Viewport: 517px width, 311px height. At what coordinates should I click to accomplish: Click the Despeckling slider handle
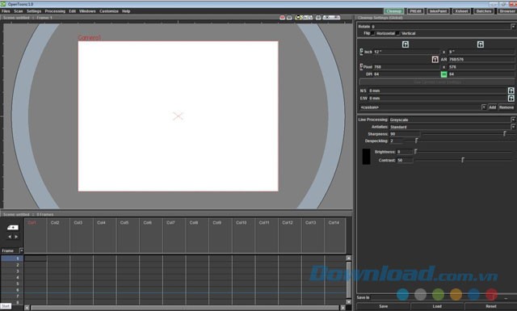click(x=417, y=141)
